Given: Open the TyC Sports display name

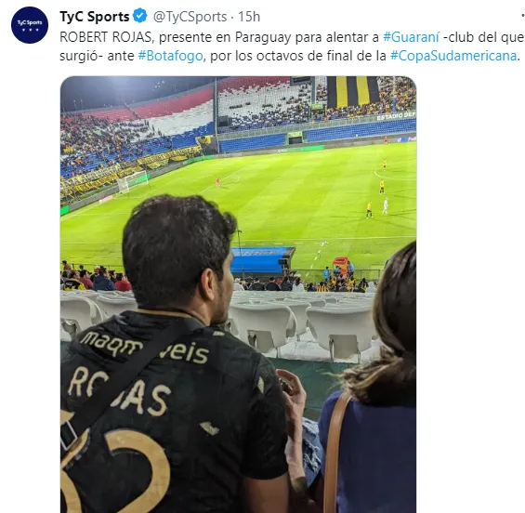Looking at the screenshot, I should [x=95, y=17].
